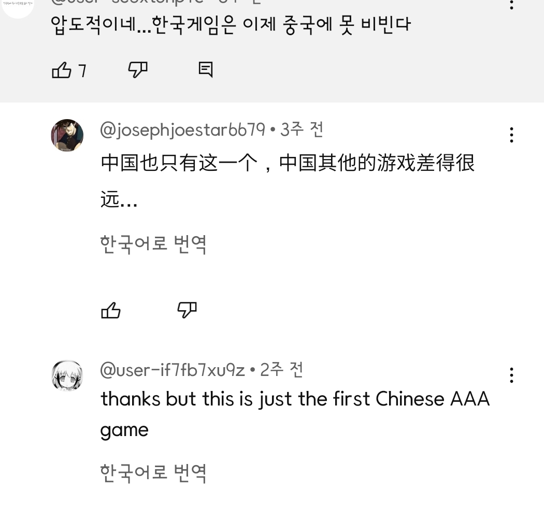Screen dimensions: 544x507
Task: Tap the top commenter's white avatar
Action: coord(18,5)
